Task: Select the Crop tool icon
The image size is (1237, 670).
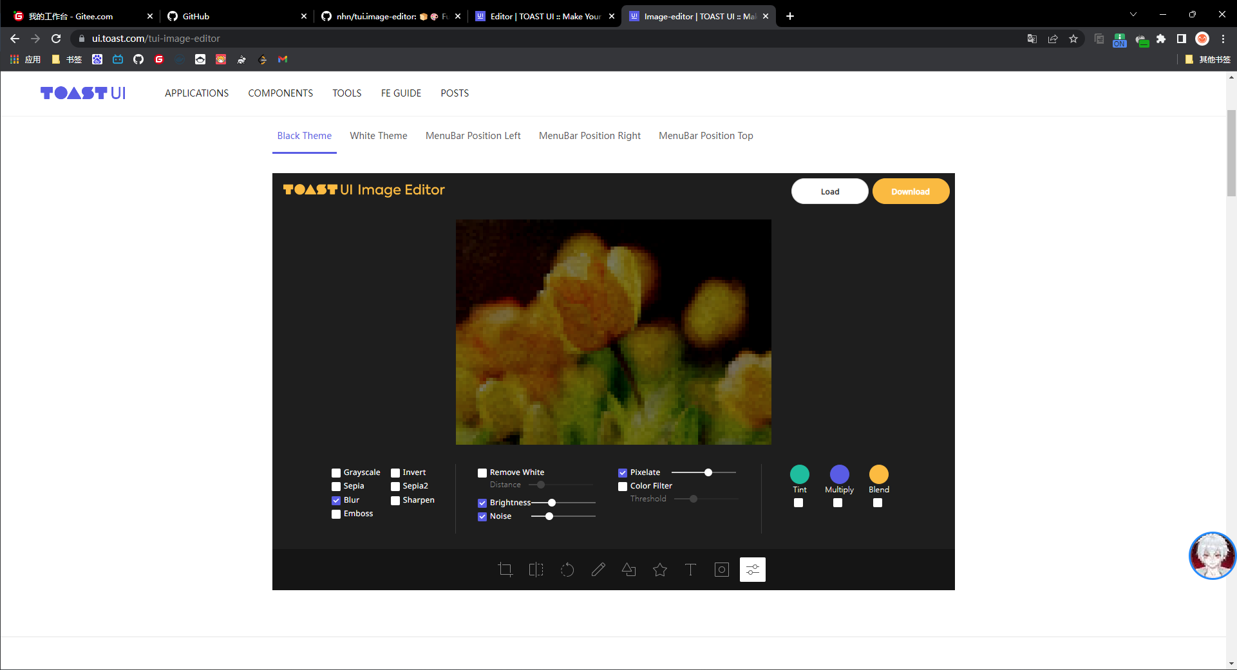Action: pos(505,570)
